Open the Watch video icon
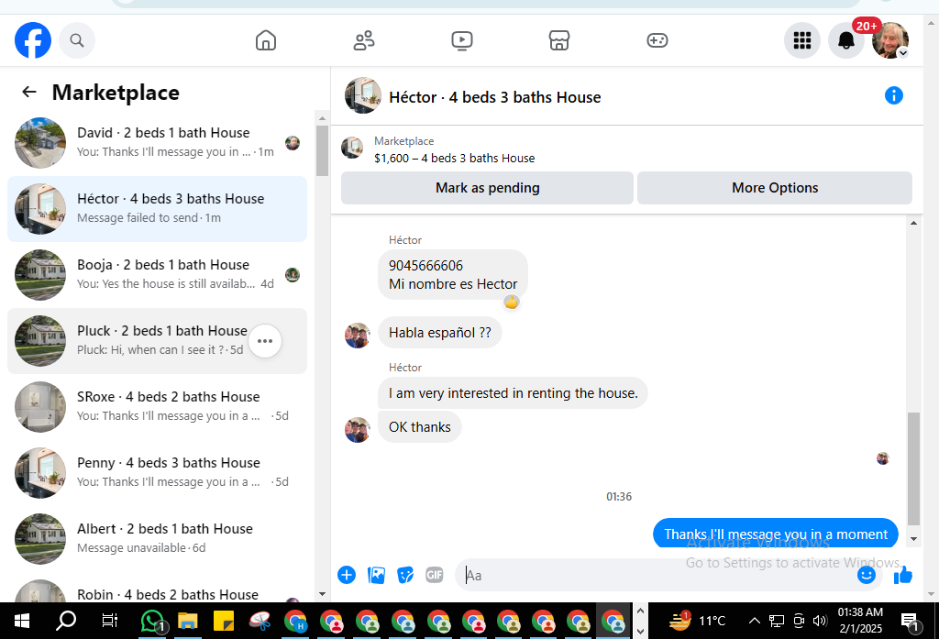Image resolution: width=939 pixels, height=639 pixels. (462, 40)
